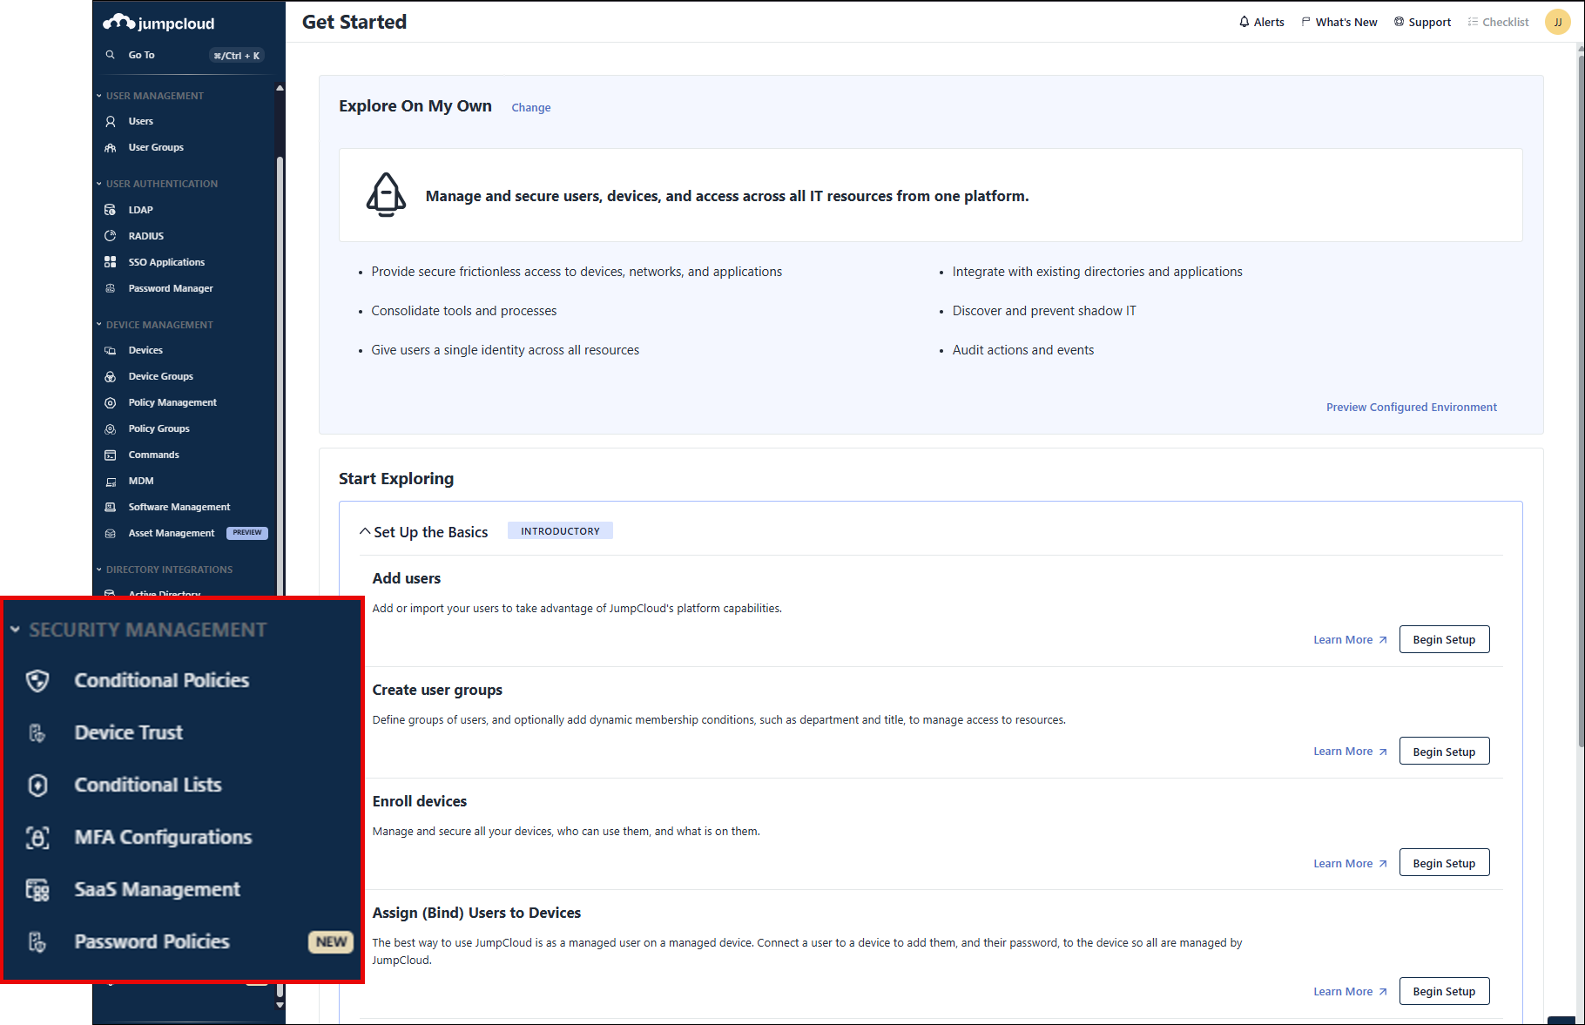Click Begin Setup for Add users

point(1443,639)
